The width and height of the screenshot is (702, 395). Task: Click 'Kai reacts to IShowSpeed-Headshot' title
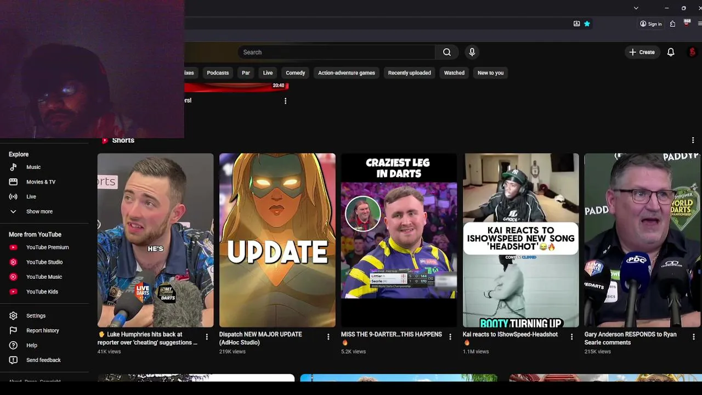pos(510,338)
